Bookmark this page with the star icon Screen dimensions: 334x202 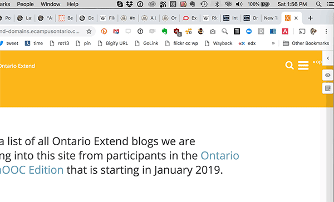pos(89,32)
